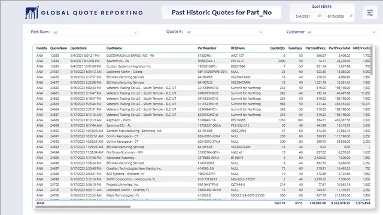Select part number 13756327-002:A cell
This screenshot has width=383, height=215.
coord(209,125)
